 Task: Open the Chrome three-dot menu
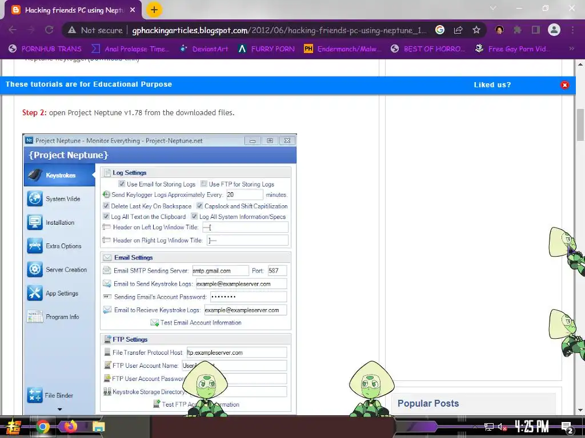pyautogui.click(x=572, y=30)
